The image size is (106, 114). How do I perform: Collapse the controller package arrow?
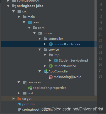[x=40, y=39]
